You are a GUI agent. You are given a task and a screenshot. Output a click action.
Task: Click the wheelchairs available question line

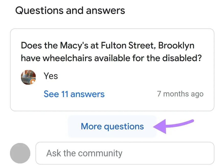pyautogui.click(x=111, y=58)
